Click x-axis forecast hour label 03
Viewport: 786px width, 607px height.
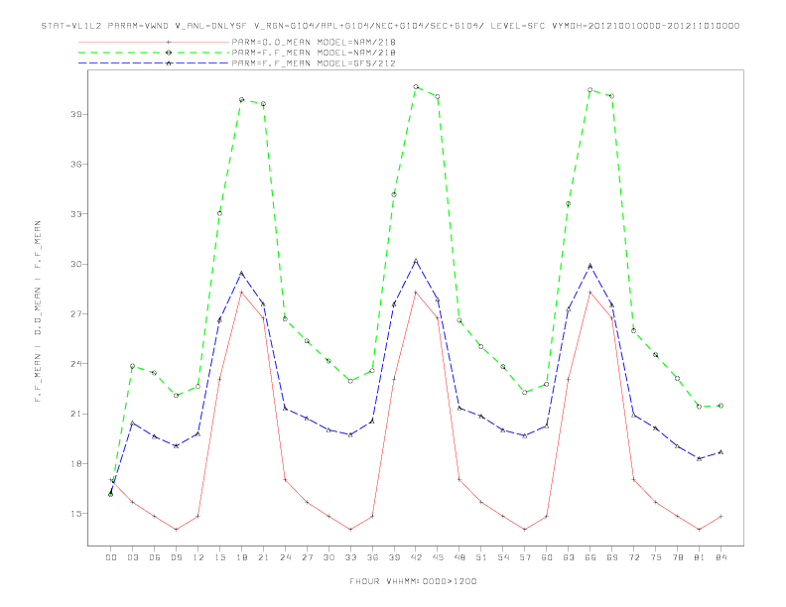tap(132, 557)
